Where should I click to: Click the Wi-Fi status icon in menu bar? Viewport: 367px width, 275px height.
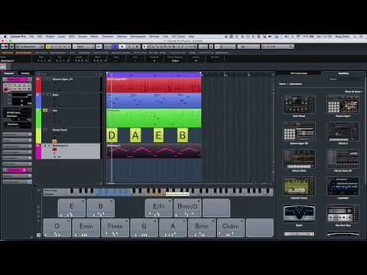click(298, 37)
